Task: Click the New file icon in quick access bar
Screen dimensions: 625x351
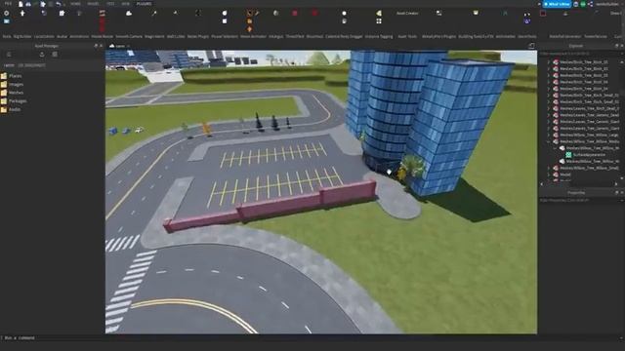Action: 21,4
